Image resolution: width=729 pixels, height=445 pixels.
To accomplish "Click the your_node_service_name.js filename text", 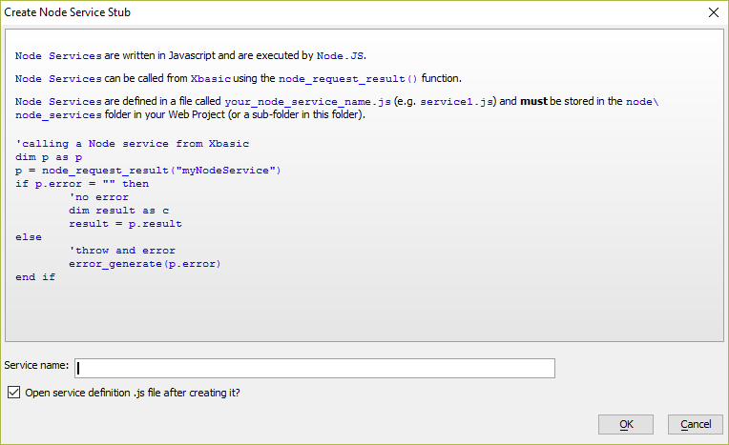I will click(x=307, y=102).
